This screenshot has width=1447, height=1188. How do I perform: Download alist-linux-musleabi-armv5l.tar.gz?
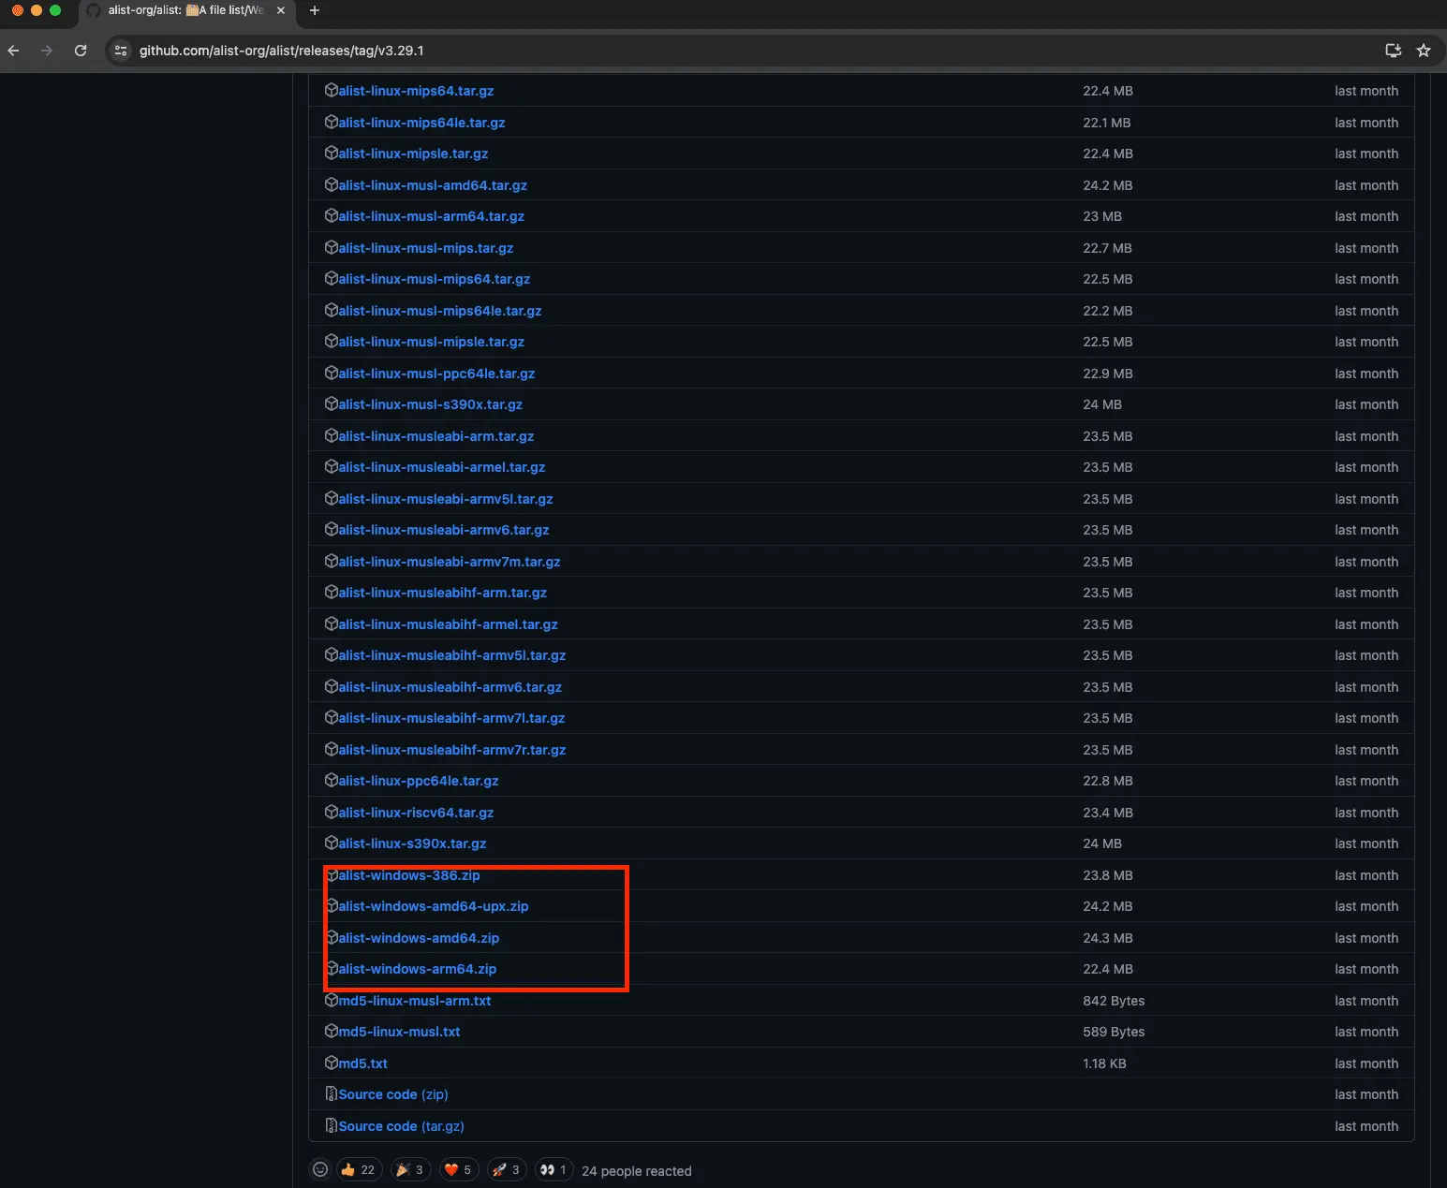(x=446, y=499)
